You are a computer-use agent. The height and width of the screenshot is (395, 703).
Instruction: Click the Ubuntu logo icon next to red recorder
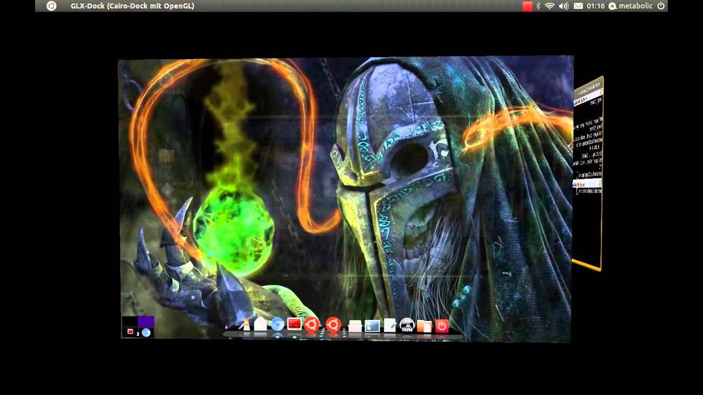311,324
